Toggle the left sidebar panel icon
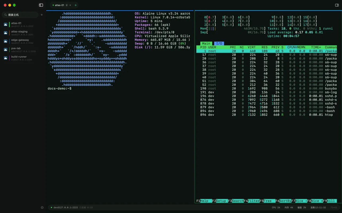The height and width of the screenshot is (213, 342). tap(41, 5)
